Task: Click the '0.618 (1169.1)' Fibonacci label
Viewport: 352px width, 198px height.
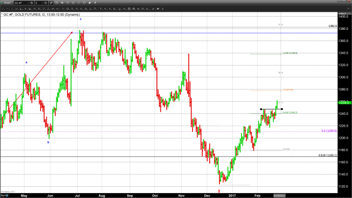Action: pos(328,155)
